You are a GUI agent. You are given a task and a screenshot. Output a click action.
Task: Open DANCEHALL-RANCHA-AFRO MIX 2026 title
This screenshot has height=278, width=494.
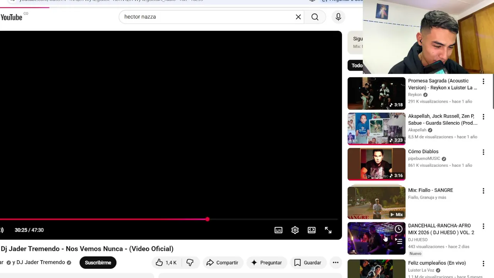coord(441,229)
